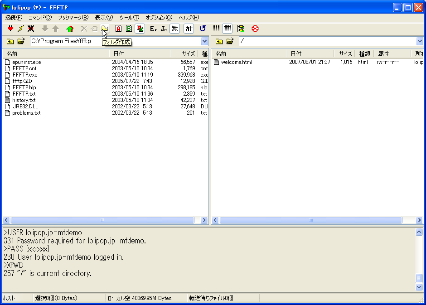
Task: Open the ブックマーク menu
Action: (73, 18)
